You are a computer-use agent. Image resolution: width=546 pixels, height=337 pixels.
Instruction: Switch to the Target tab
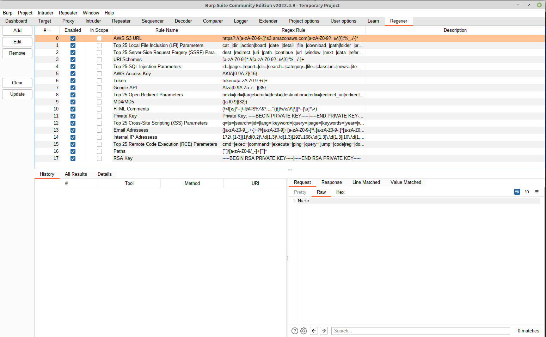(x=45, y=21)
